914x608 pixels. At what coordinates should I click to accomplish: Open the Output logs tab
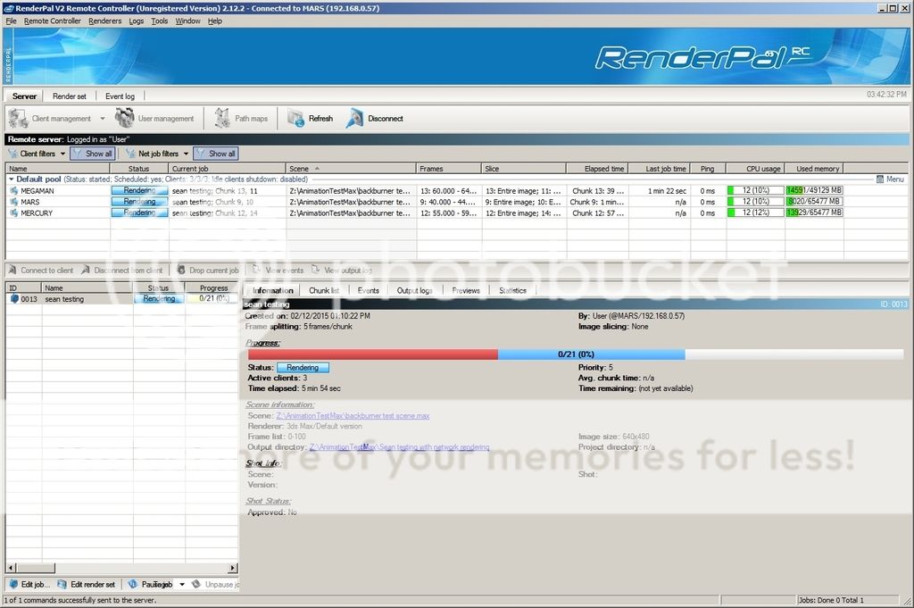click(414, 290)
